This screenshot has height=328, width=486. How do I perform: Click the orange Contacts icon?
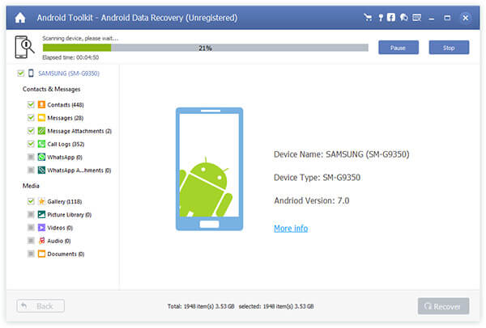click(41, 104)
